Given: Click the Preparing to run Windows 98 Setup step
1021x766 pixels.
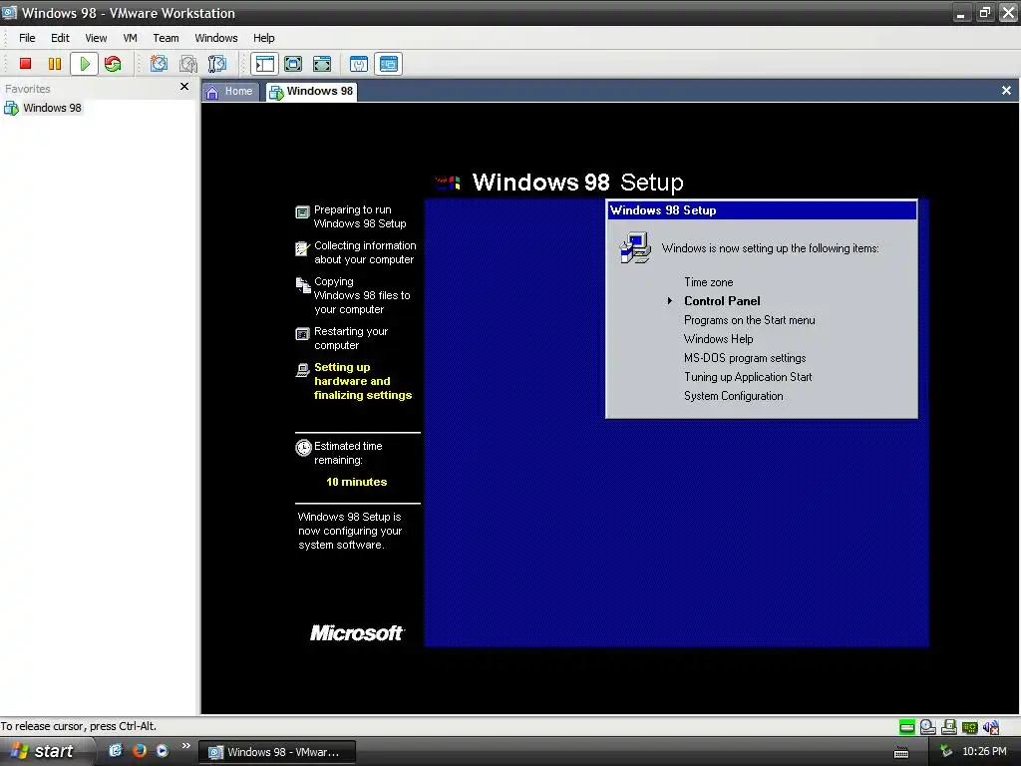Looking at the screenshot, I should coord(359,216).
